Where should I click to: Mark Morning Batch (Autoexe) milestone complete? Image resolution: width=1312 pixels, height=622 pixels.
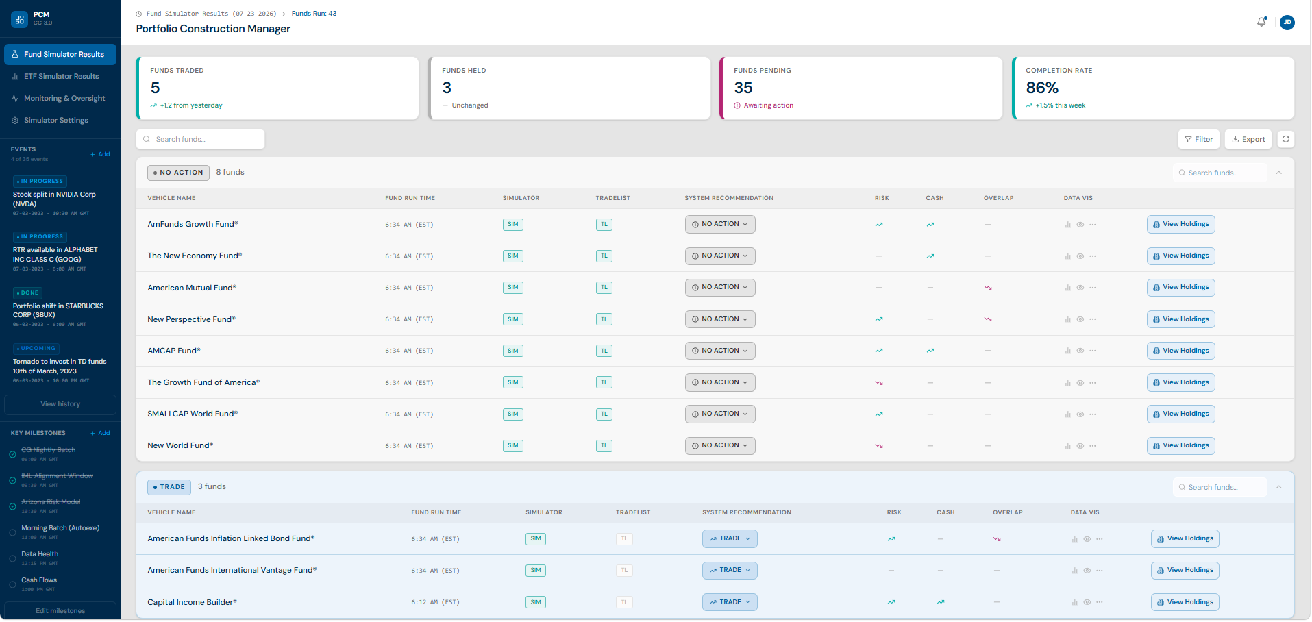12,533
